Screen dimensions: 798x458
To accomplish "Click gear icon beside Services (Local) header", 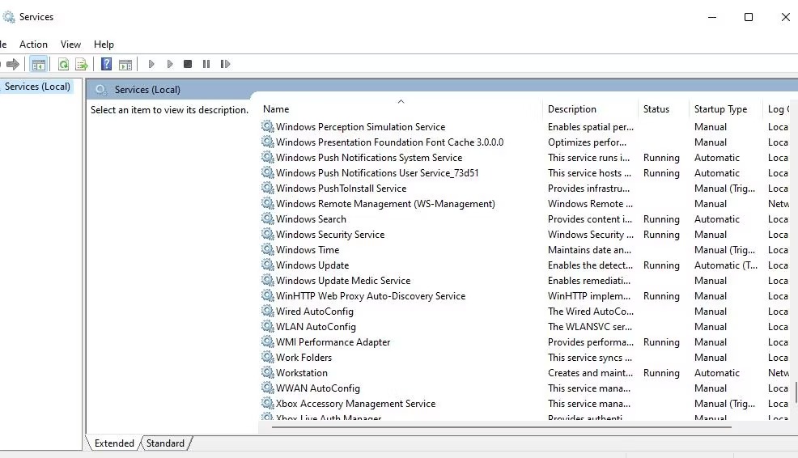I will pos(101,90).
